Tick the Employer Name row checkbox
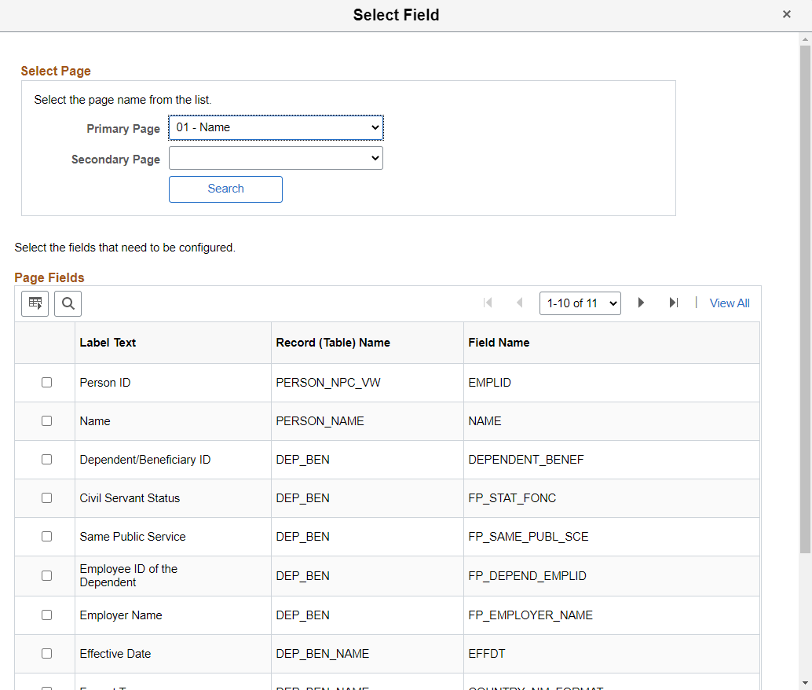The width and height of the screenshot is (812, 690). [x=46, y=615]
